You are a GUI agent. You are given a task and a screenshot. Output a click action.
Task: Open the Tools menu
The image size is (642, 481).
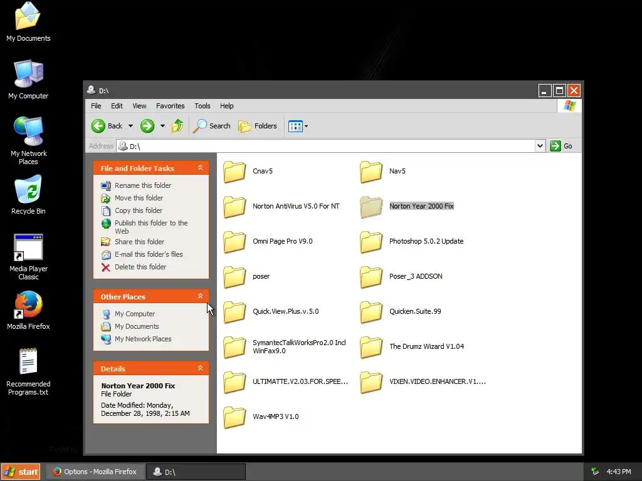click(x=203, y=106)
